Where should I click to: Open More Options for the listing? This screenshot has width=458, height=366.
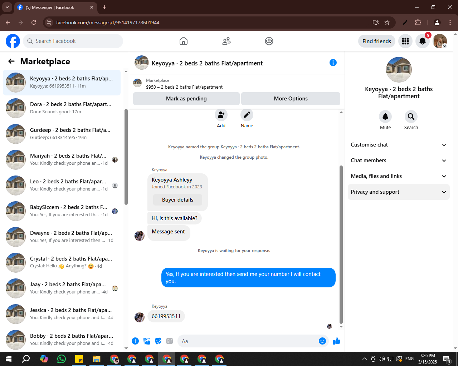pyautogui.click(x=291, y=99)
